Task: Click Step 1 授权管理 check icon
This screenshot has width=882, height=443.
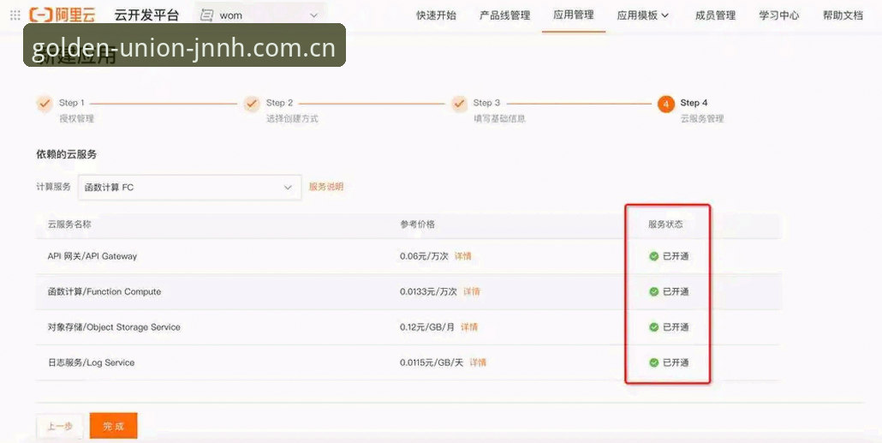Action: click(x=45, y=104)
